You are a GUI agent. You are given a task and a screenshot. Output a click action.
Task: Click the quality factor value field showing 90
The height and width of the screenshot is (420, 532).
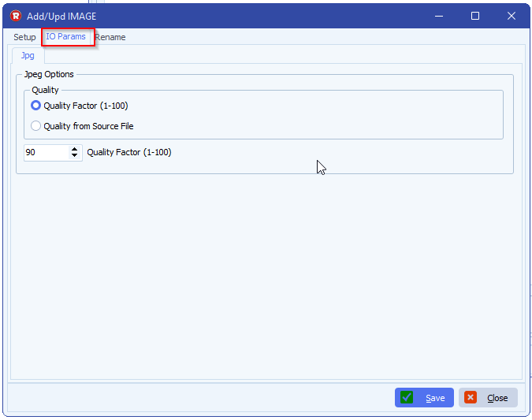click(x=47, y=152)
